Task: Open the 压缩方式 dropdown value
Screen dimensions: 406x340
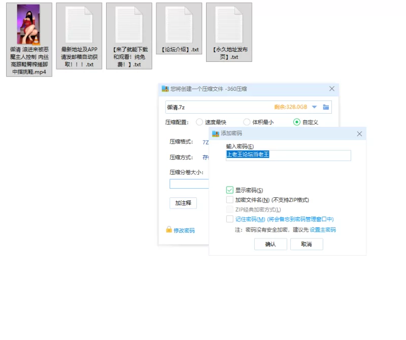Action: 206,157
